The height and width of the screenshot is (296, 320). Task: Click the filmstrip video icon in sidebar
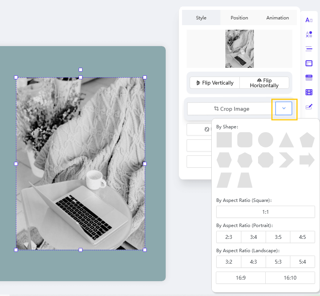(x=309, y=92)
